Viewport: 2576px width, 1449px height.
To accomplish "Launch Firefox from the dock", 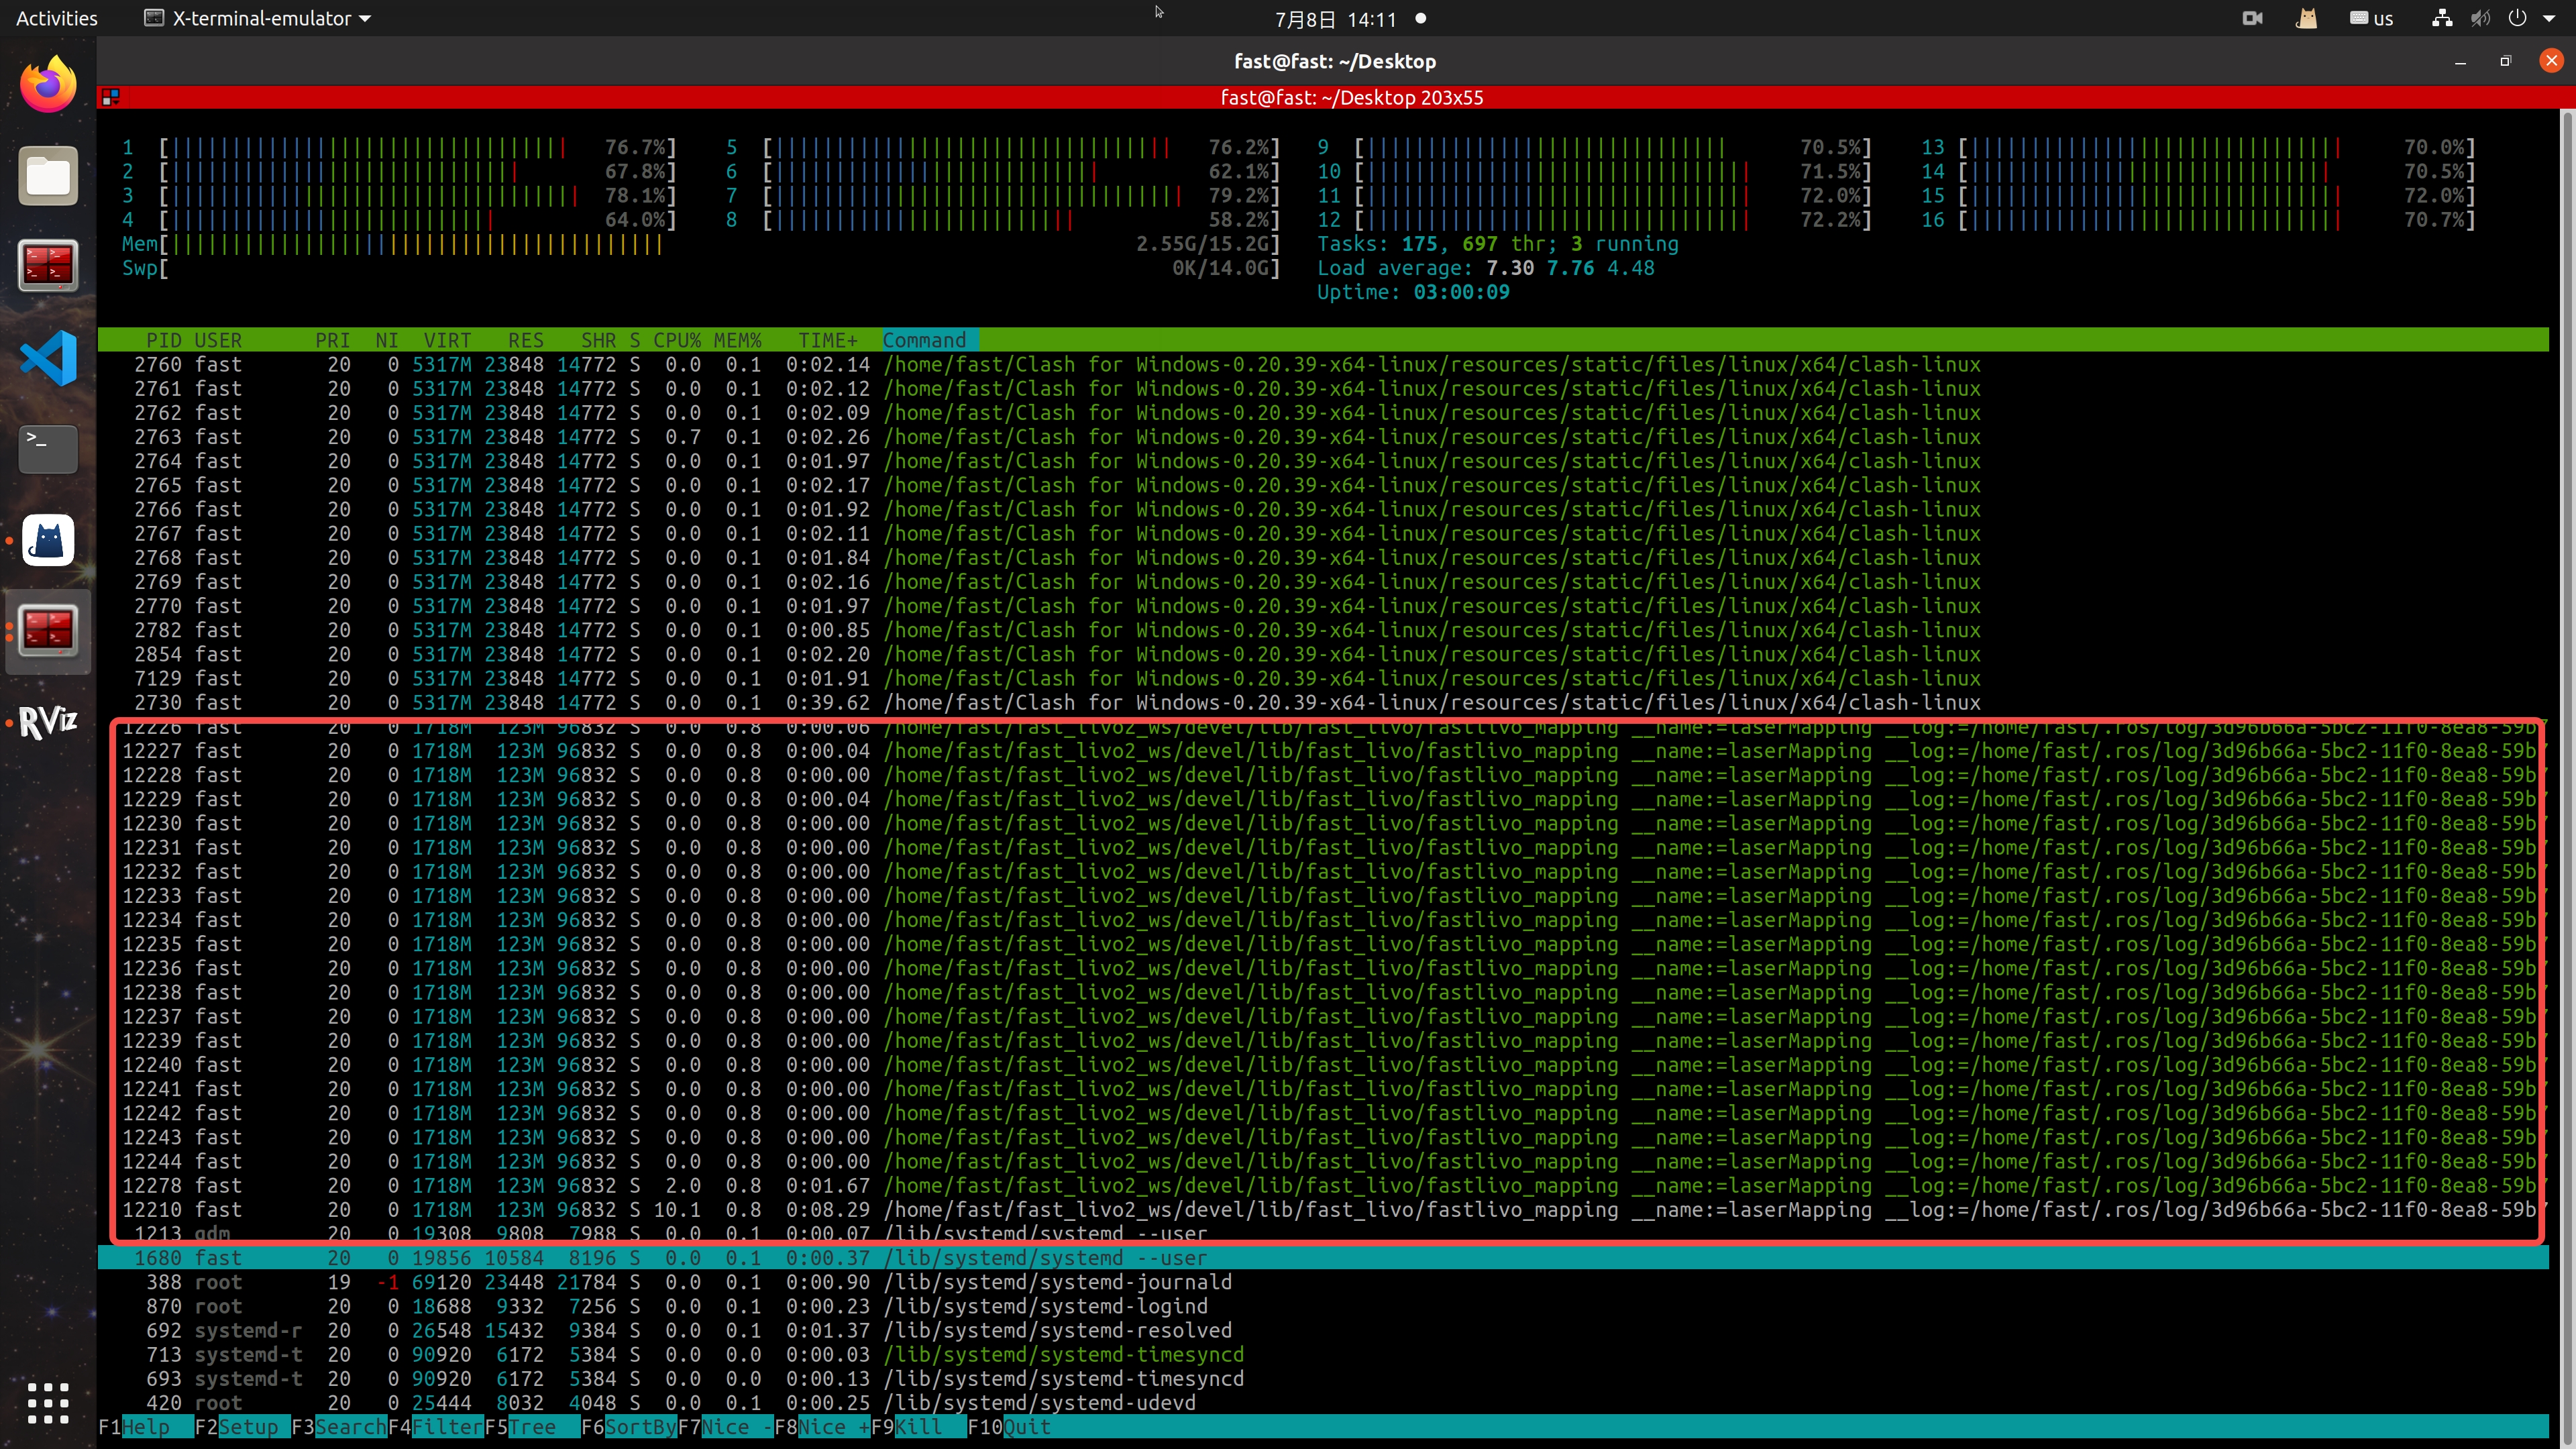I will coord(48,85).
